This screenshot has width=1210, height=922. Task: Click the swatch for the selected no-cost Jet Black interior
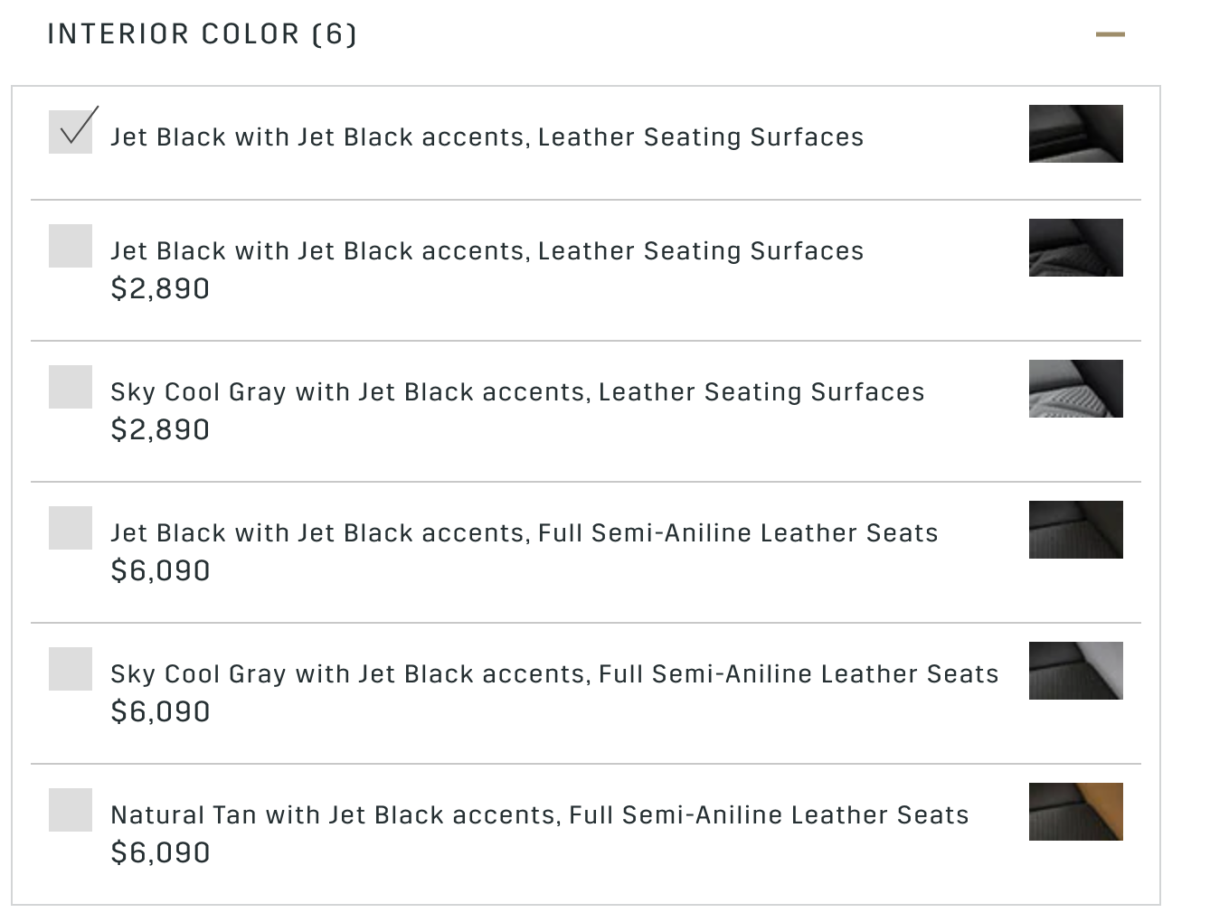(1075, 134)
